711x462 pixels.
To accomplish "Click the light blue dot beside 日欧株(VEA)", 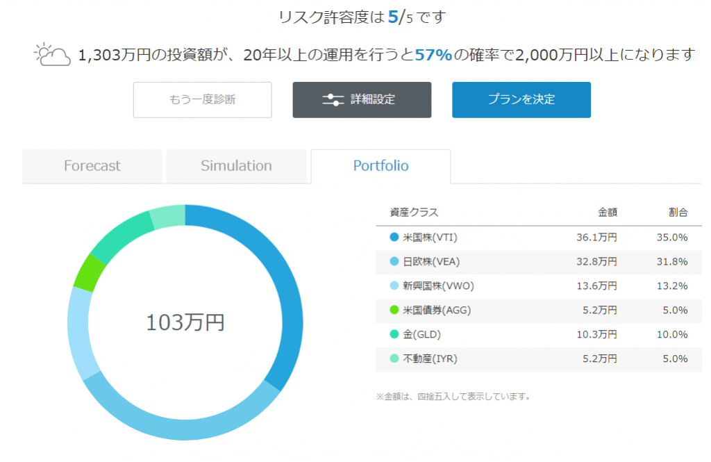I will [x=394, y=262].
